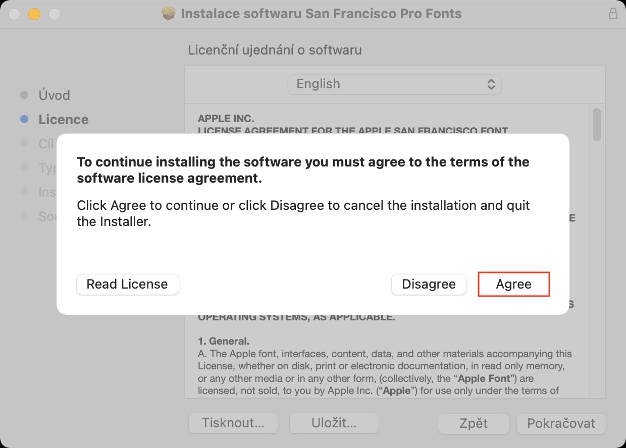Click the dropdown arrows on language selector
Image resolution: width=626 pixels, height=448 pixels.
coord(491,84)
